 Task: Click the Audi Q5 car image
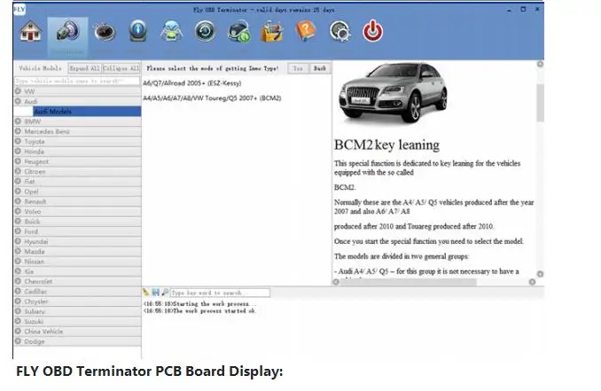pos(393,93)
